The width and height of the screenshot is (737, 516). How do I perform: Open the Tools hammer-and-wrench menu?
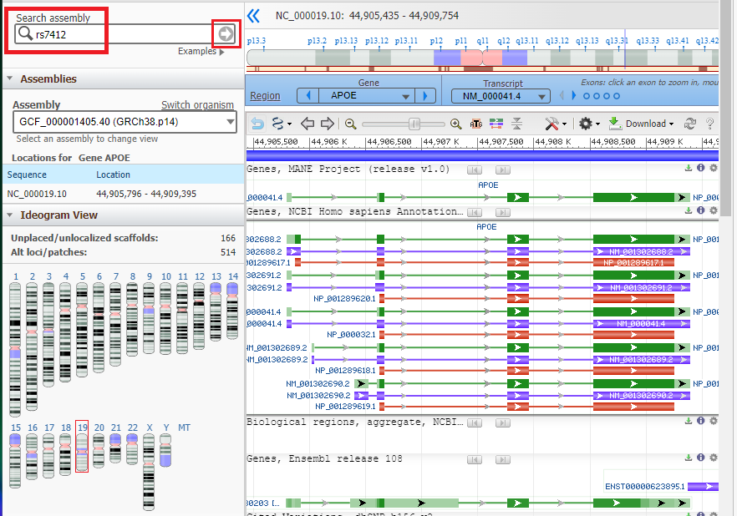pos(556,124)
